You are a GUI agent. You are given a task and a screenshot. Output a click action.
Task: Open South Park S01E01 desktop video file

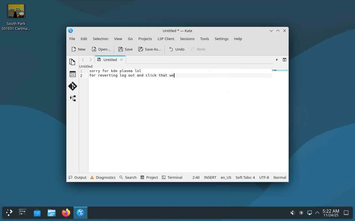point(16,17)
